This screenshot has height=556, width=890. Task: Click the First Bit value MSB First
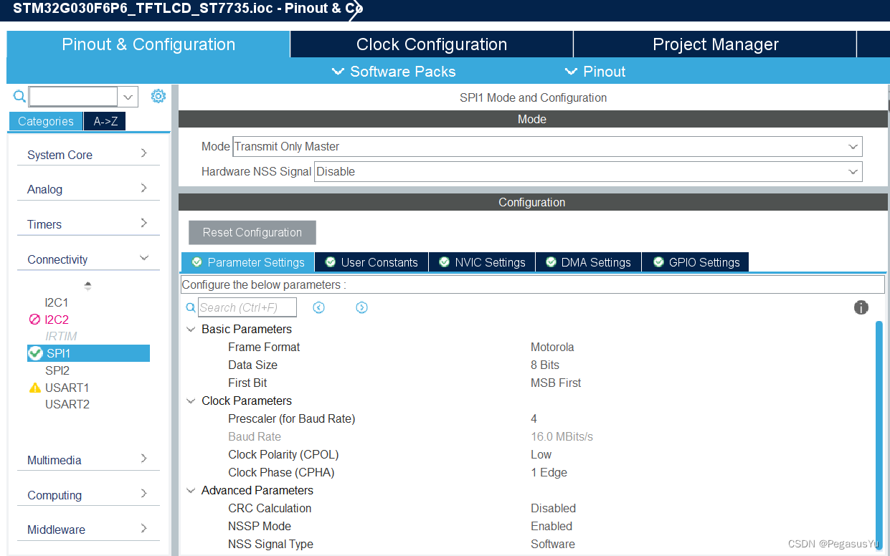[556, 383]
